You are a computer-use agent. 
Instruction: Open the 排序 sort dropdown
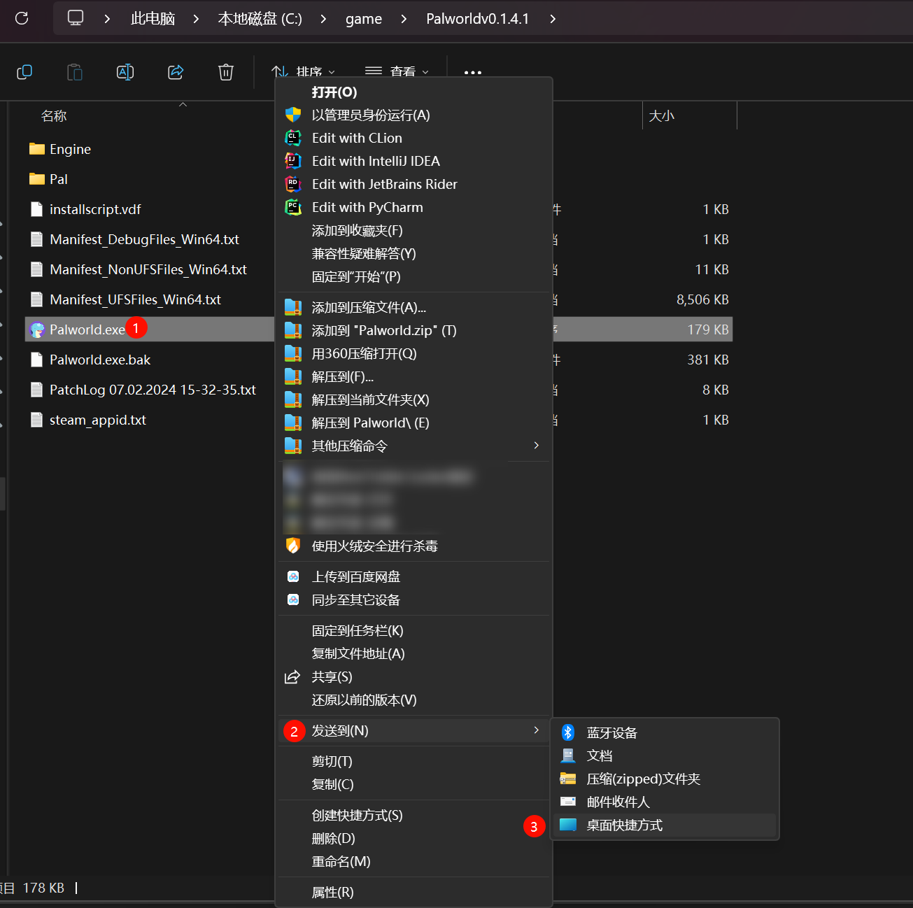[303, 72]
